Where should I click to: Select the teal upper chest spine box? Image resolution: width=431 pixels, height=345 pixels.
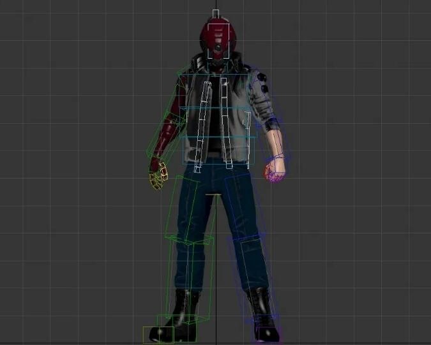(x=216, y=91)
